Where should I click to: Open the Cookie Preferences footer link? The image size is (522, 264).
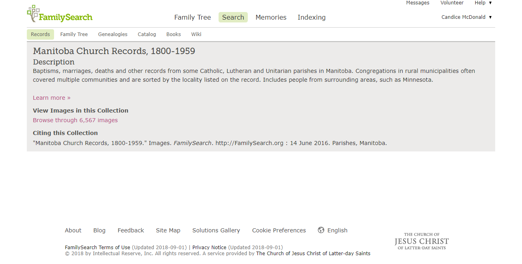[279, 230]
